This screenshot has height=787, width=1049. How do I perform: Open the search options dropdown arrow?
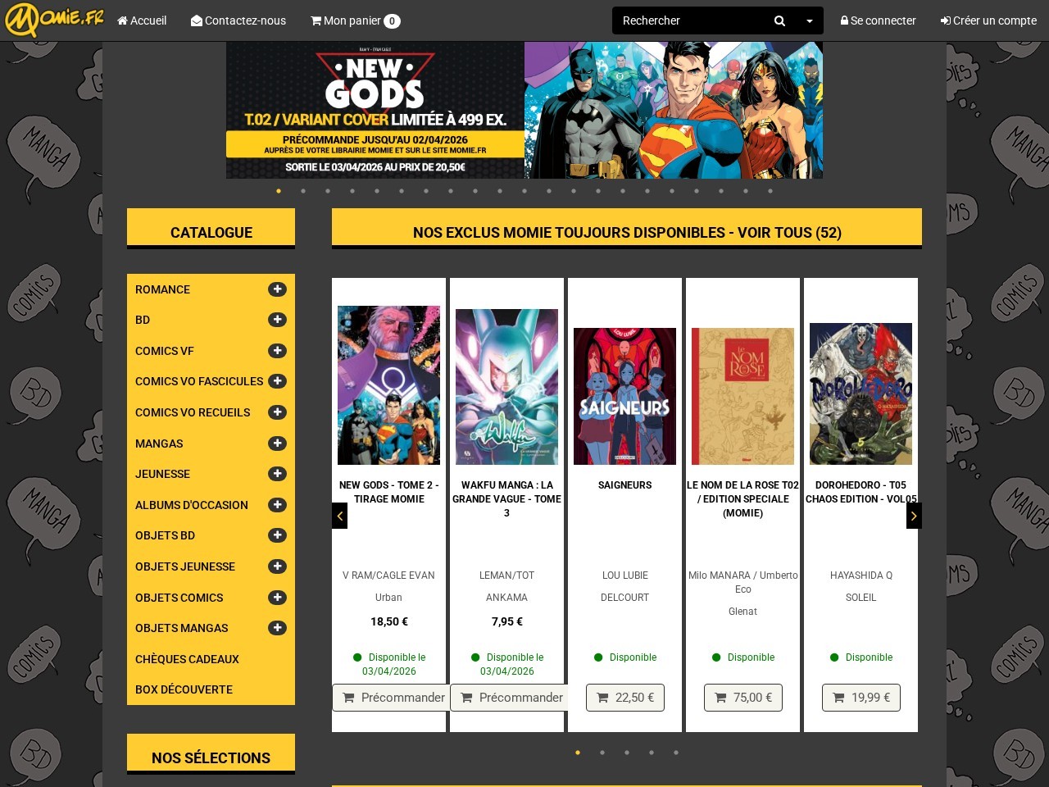point(809,20)
